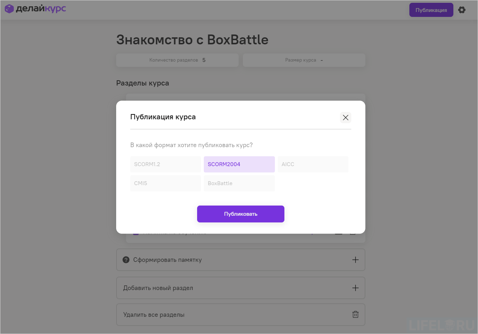Screen dimensions: 478x334
Task: Expand "Сформировать памятку" with its plus icon
Action: click(355, 260)
